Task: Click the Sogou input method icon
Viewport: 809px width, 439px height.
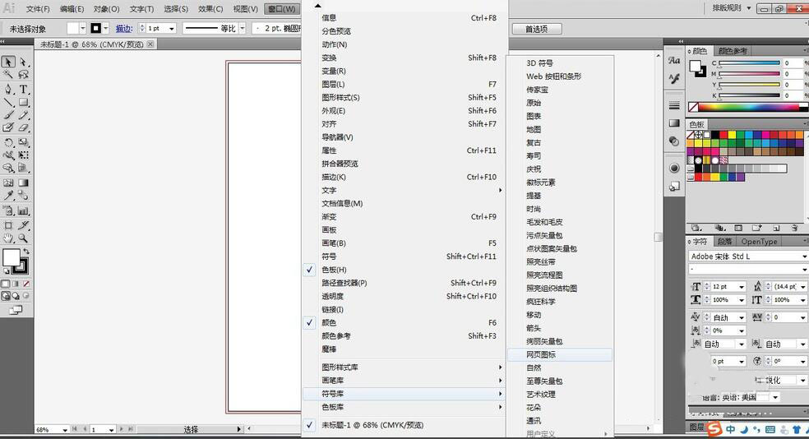Action: click(x=714, y=428)
